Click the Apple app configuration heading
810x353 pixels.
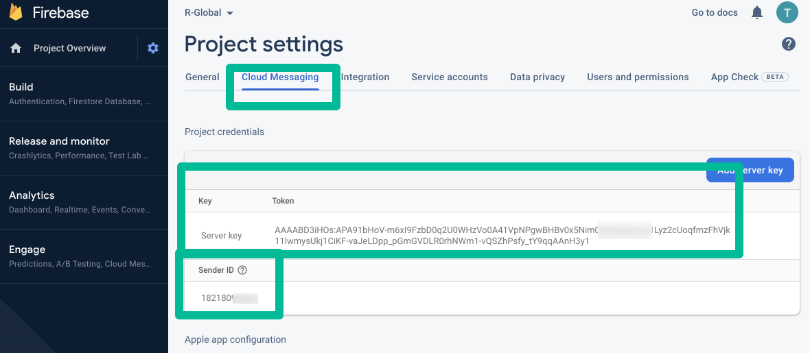coord(235,339)
